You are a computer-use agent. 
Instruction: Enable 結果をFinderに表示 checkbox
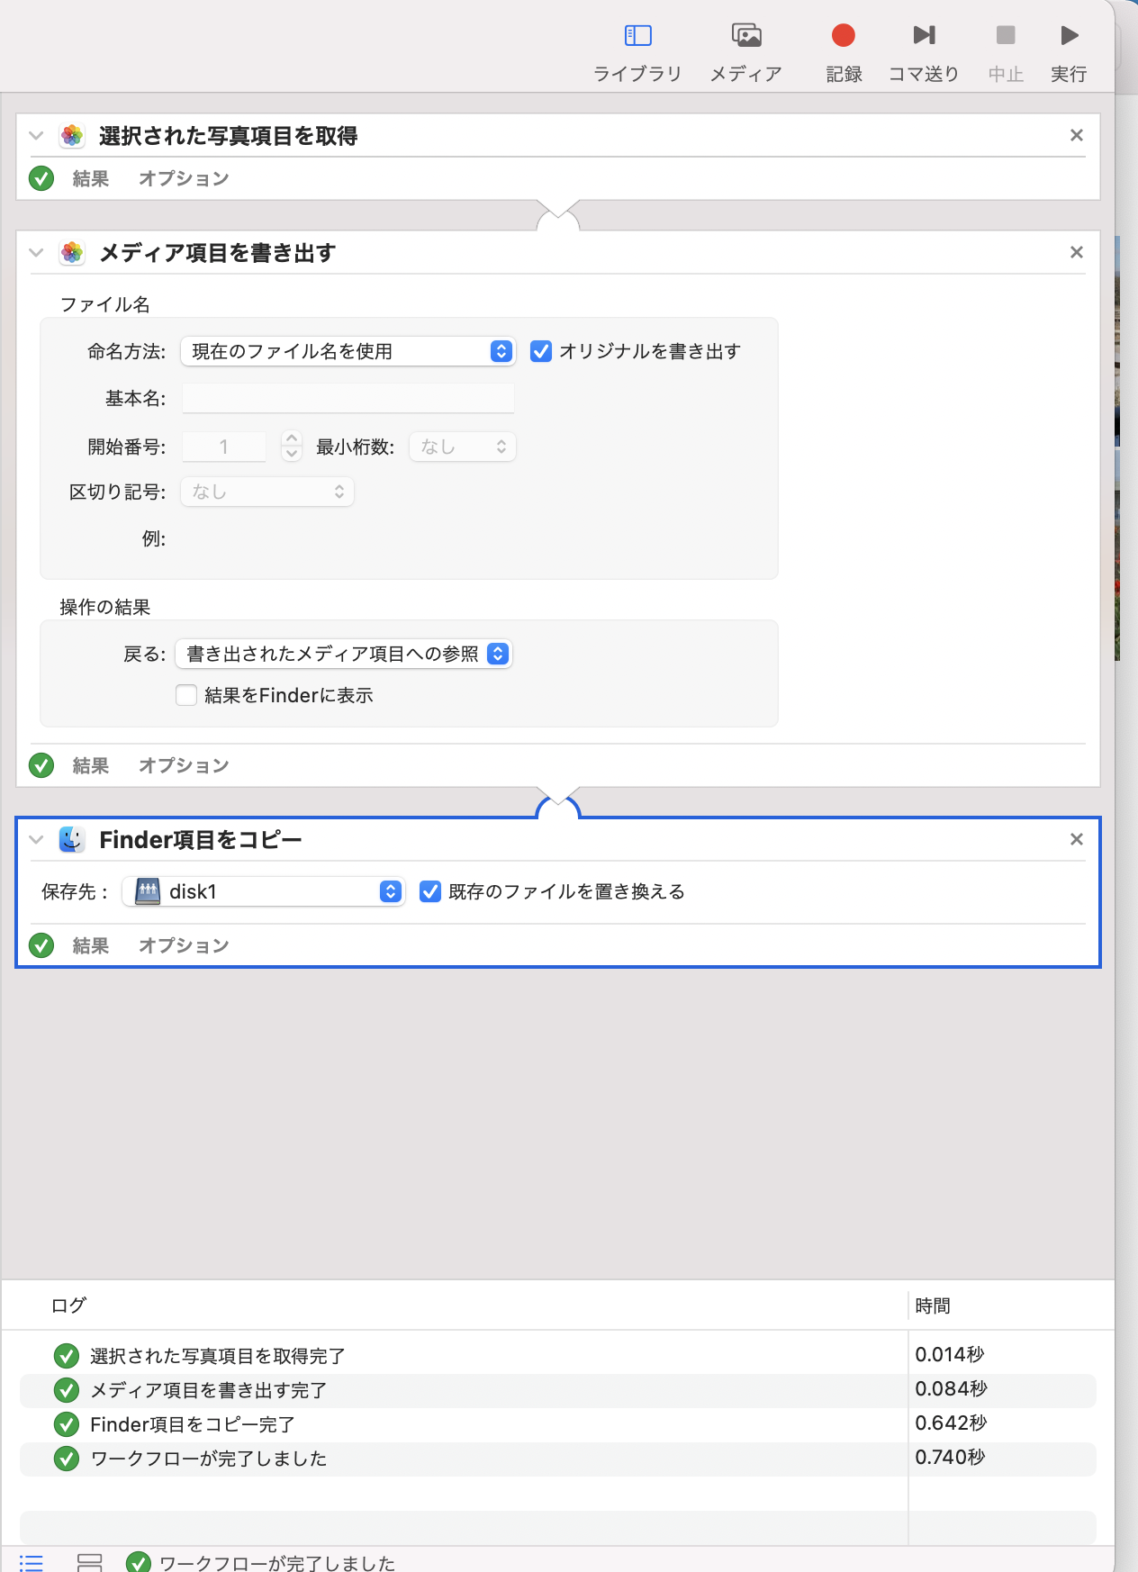click(186, 695)
